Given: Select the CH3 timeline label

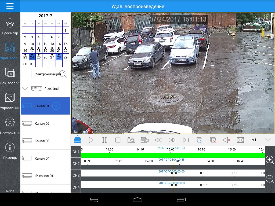Looking at the screenshot, I should pos(76,175).
